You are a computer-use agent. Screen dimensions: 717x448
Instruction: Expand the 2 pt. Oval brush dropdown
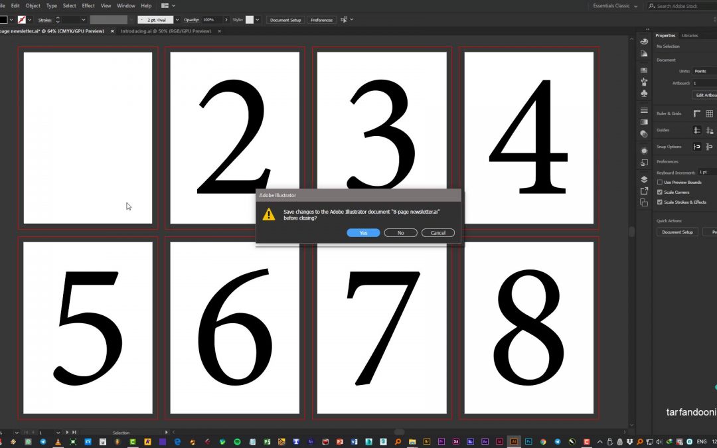[177, 20]
